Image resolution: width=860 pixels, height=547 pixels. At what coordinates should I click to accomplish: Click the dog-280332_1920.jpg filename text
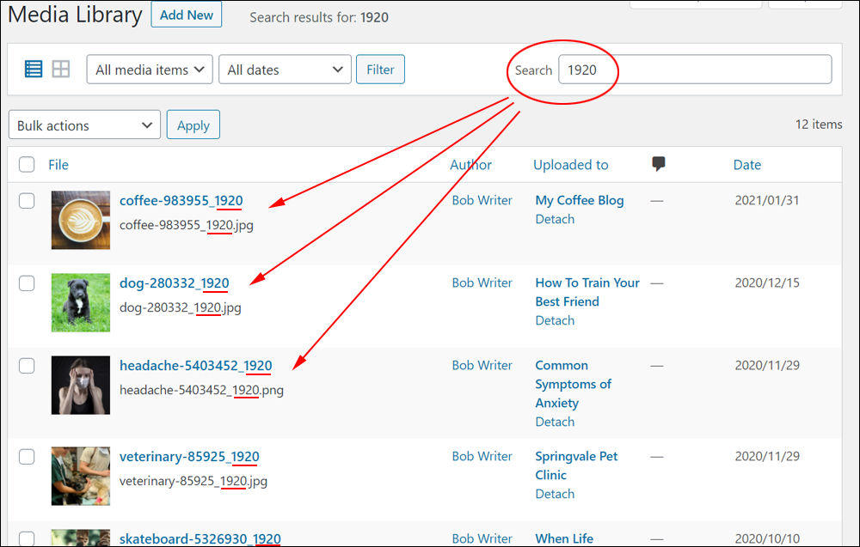click(181, 307)
